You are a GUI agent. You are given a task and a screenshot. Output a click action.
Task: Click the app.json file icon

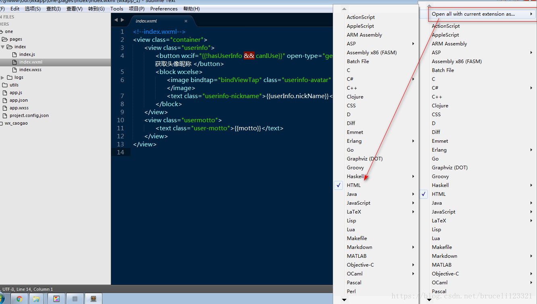5,100
